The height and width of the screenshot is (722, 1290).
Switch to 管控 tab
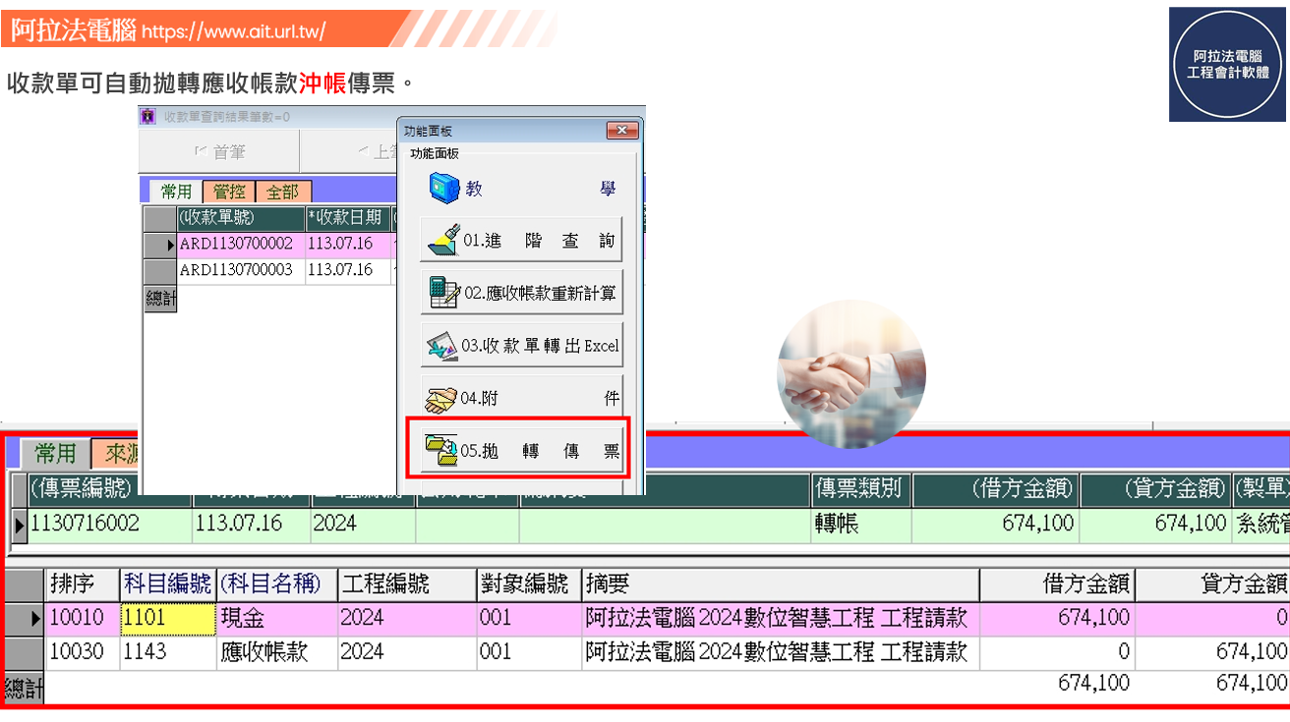pyautogui.click(x=229, y=192)
